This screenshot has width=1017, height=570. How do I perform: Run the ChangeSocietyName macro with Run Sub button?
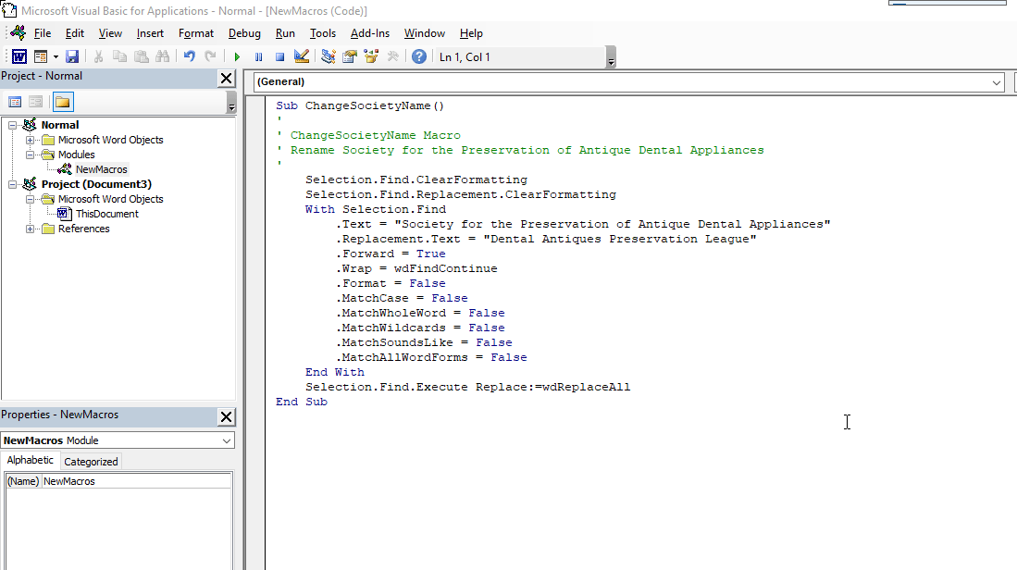tap(238, 56)
